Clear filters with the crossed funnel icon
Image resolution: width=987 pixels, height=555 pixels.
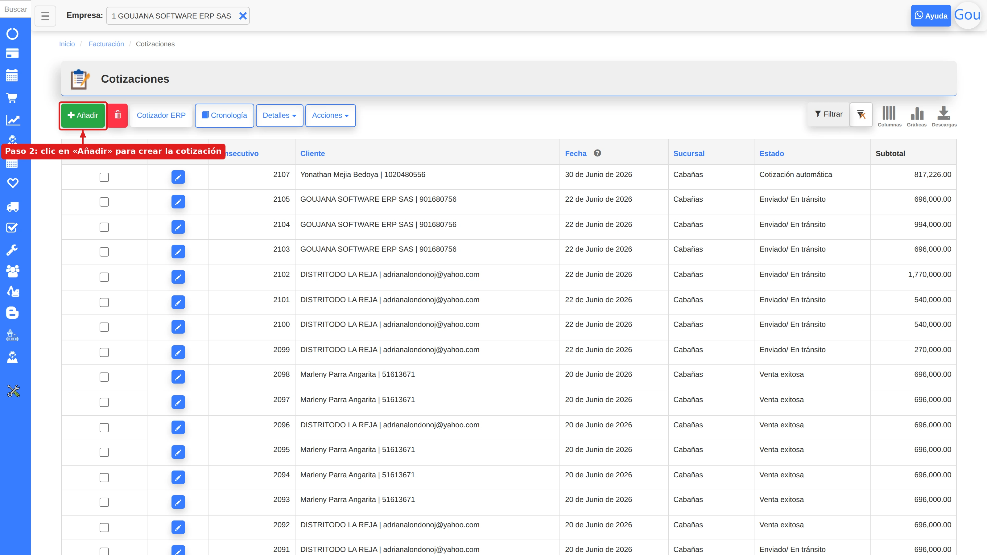[x=861, y=114]
